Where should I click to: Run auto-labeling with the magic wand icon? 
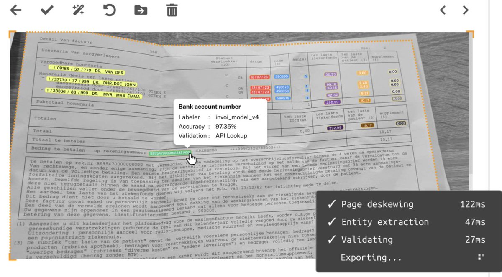coord(78,10)
